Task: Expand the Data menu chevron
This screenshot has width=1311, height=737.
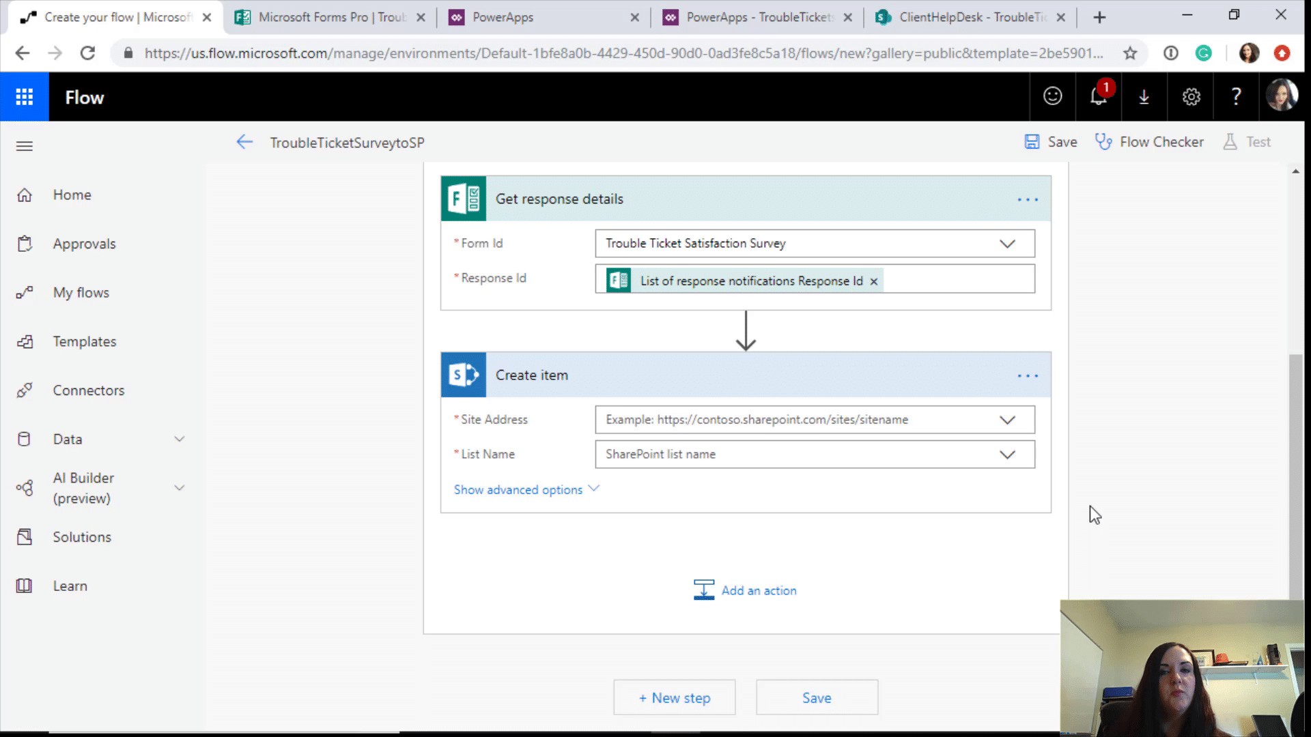Action: point(180,439)
